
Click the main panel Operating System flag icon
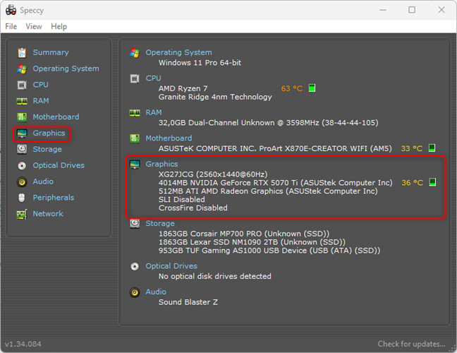(x=135, y=53)
